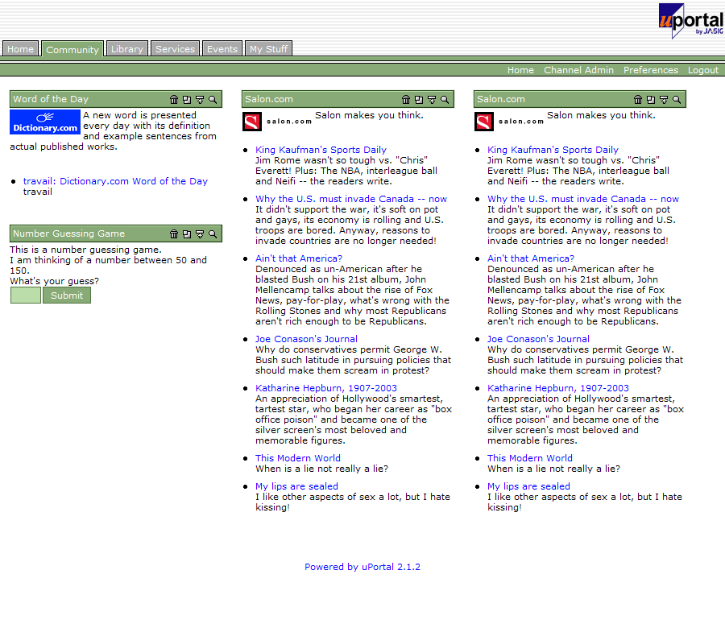Click the right-column Salon.com channel title
Image resolution: width=725 pixels, height=624 pixels.
point(501,99)
